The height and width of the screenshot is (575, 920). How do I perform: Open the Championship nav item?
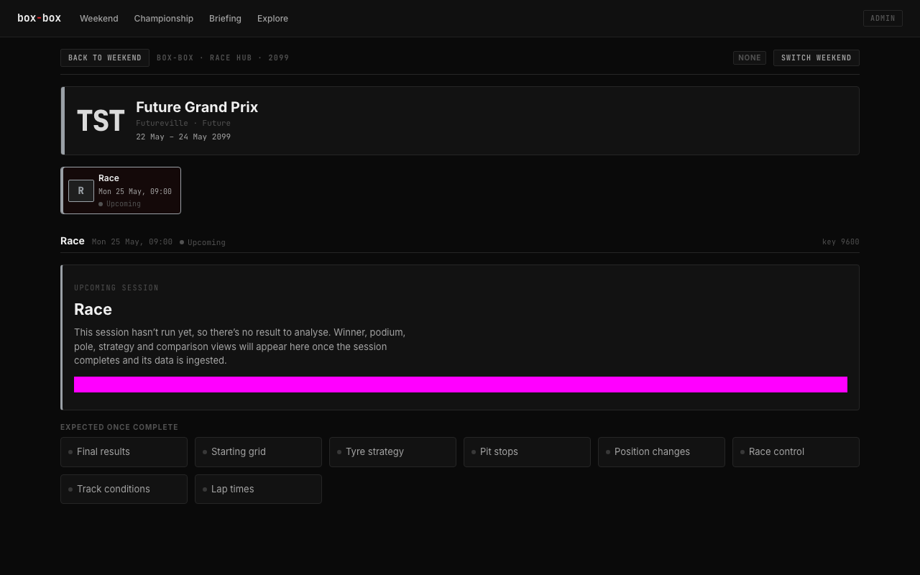tap(164, 19)
